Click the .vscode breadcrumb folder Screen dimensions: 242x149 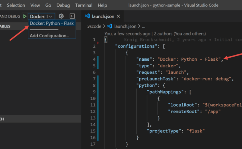click(94, 26)
